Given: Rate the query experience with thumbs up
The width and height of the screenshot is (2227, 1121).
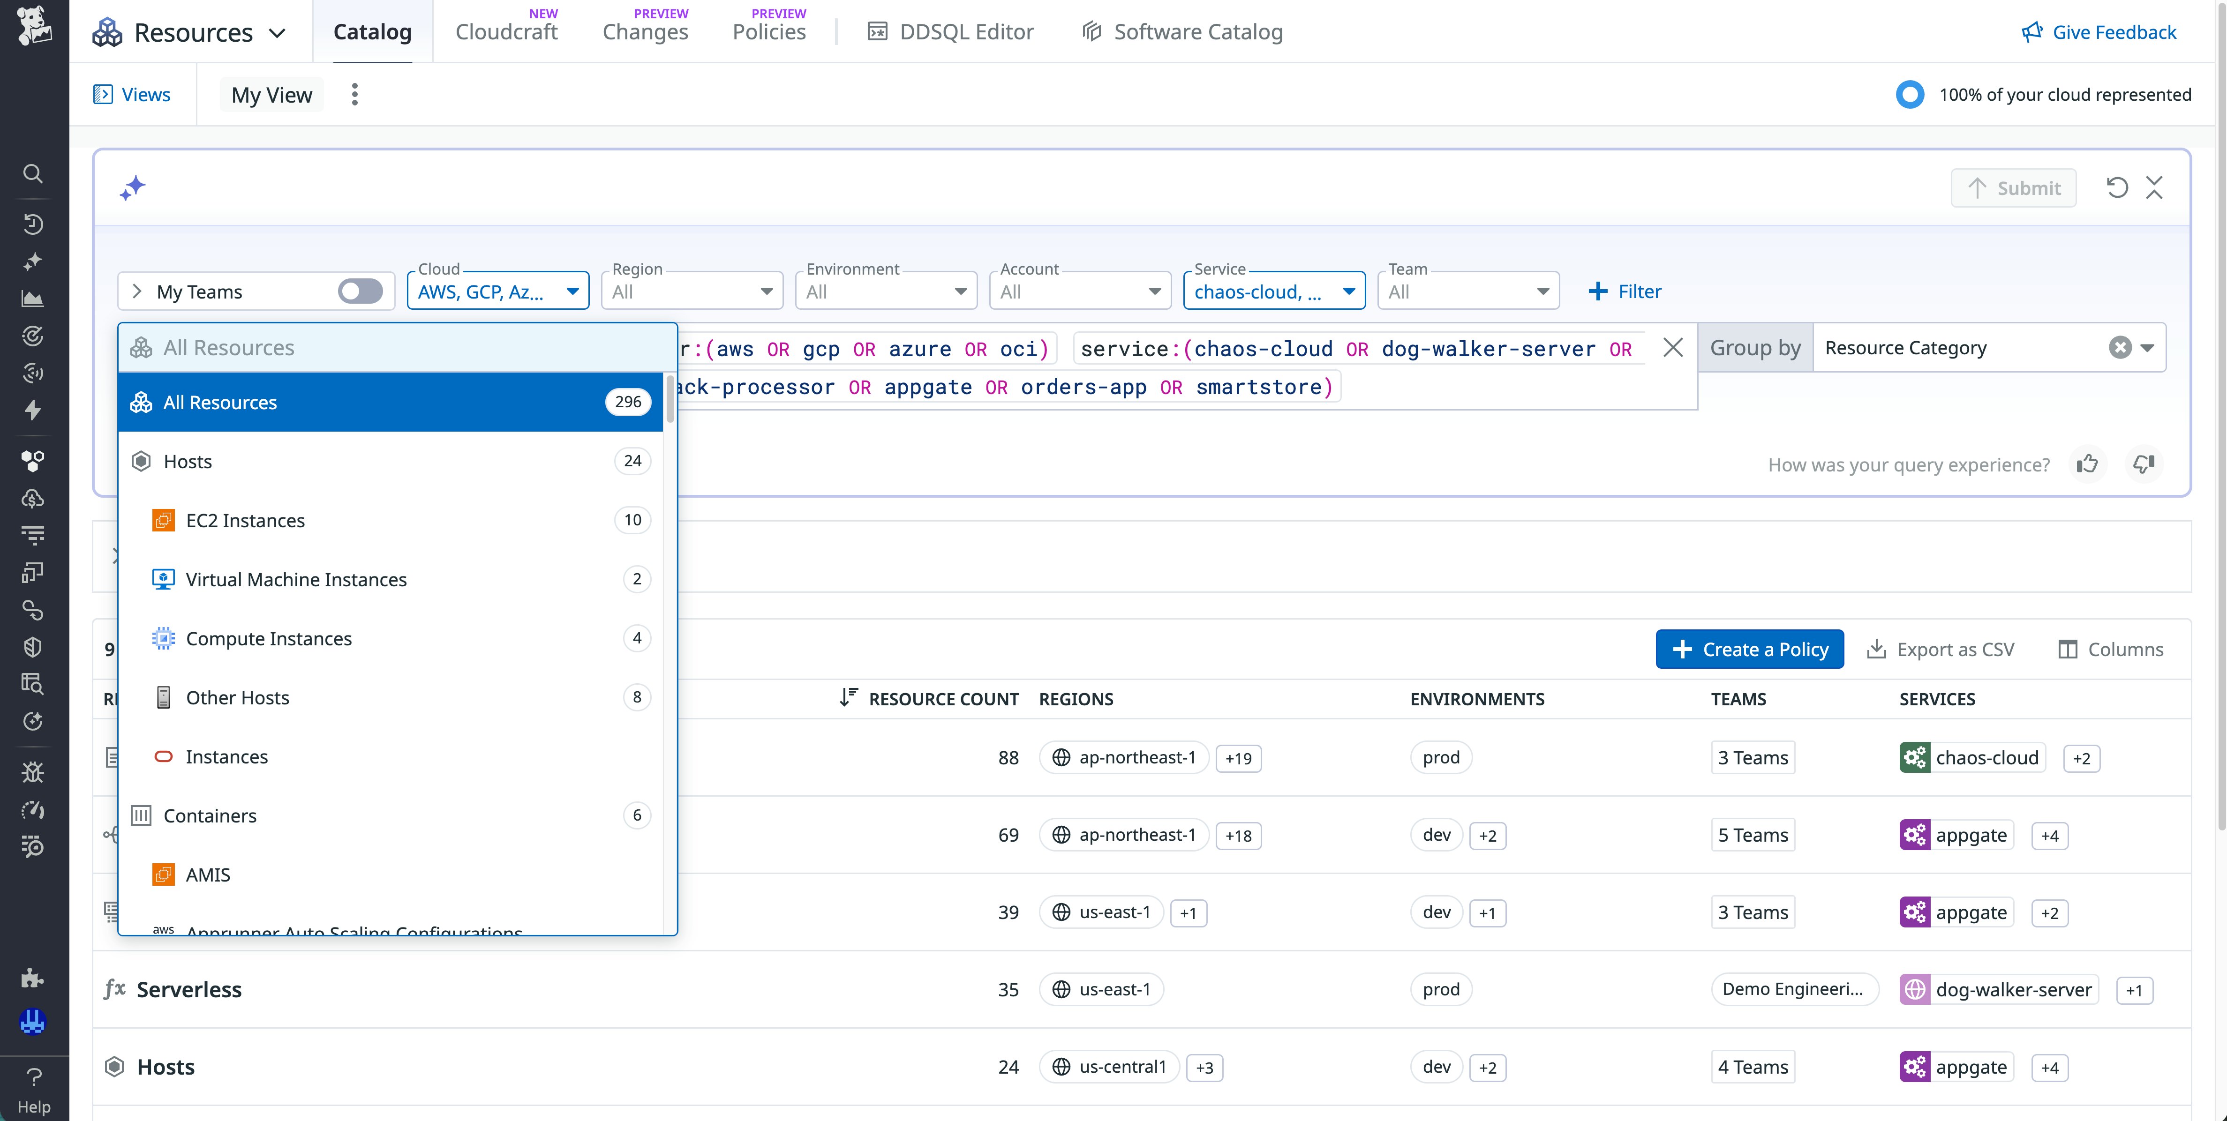Looking at the screenshot, I should click(2088, 464).
